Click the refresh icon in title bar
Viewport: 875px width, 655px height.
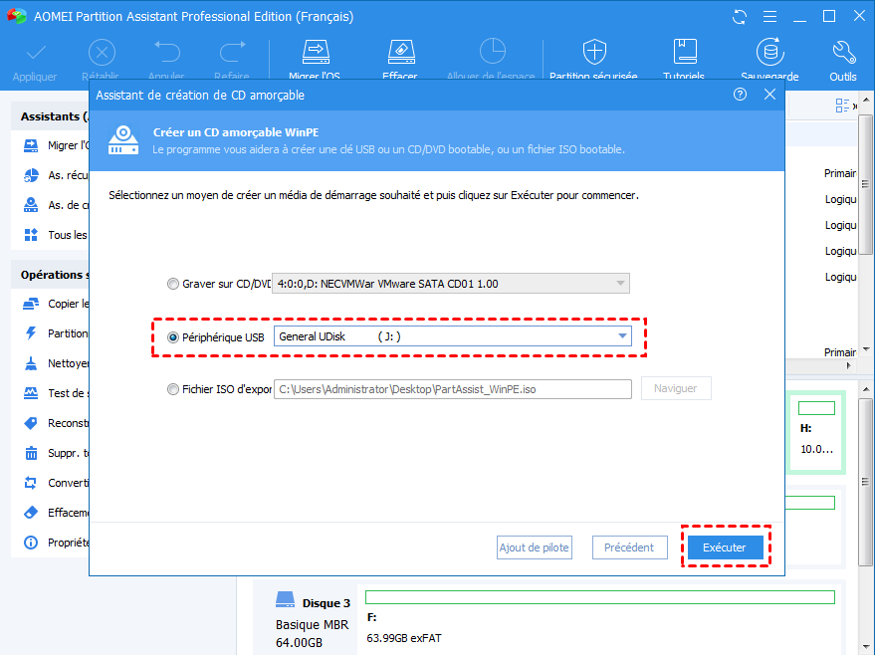point(740,17)
